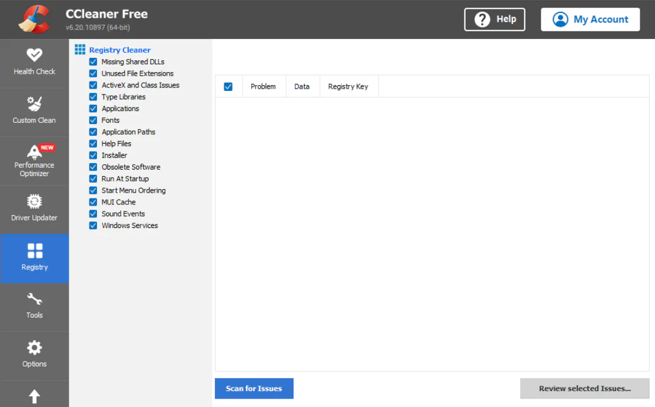Open the Tools panel
Screen dimensions: 655x407
(x=34, y=307)
